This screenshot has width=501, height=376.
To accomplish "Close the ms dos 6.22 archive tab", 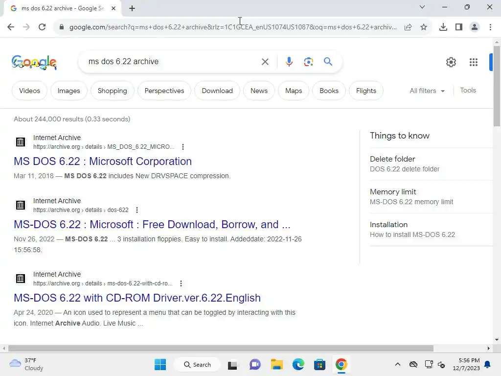I will pyautogui.click(x=113, y=8).
